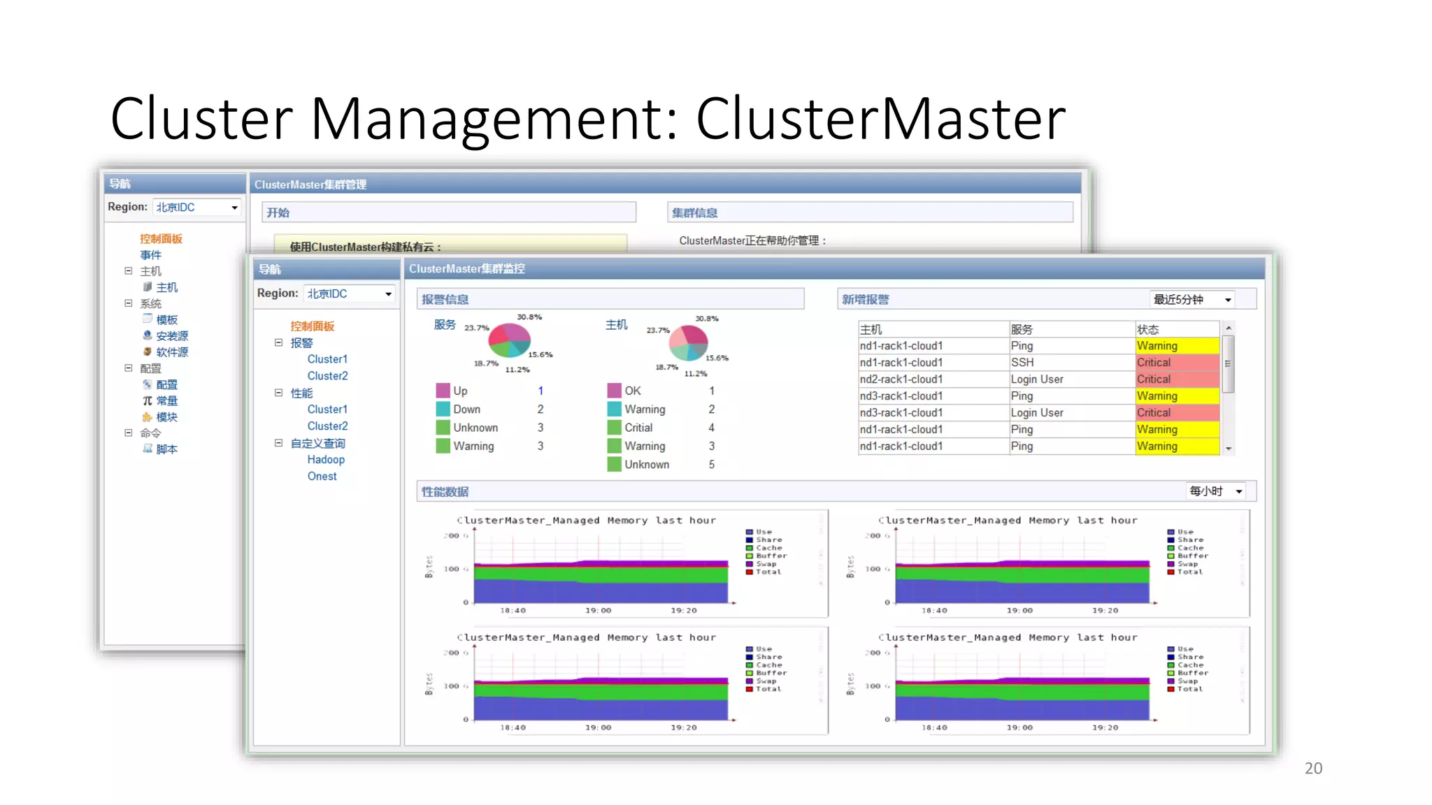The image size is (1432, 805).
Task: Open the Hadoop custom query
Action: (x=326, y=460)
